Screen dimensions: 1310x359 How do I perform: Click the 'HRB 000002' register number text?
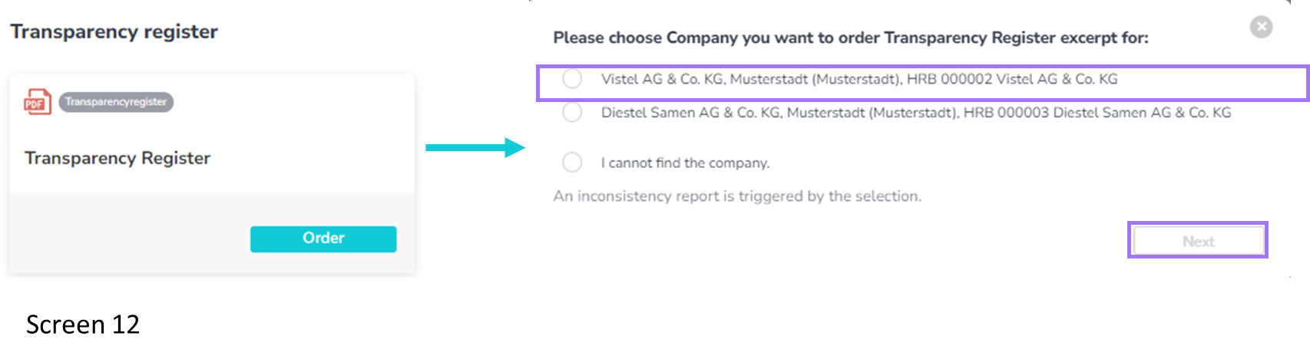pos(950,79)
